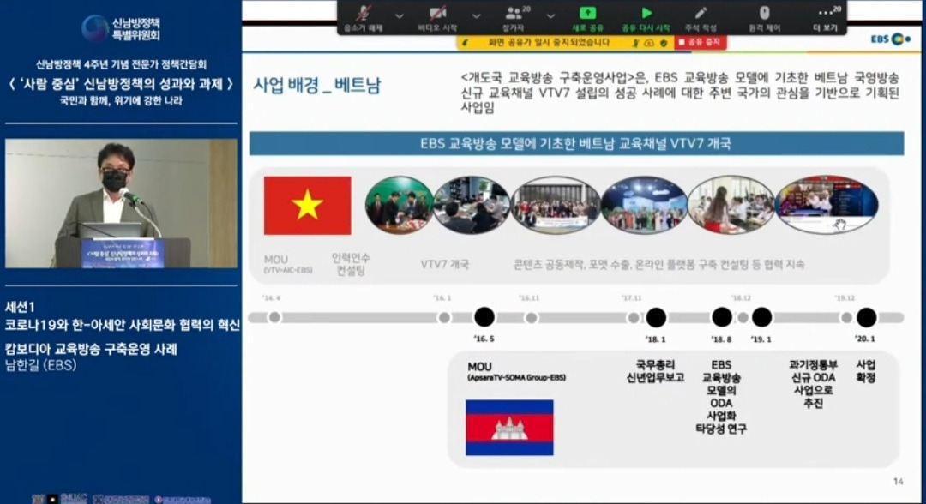Click the black timeline dot labeled '20. 1
Screen dimensions: 926x504
point(866,317)
